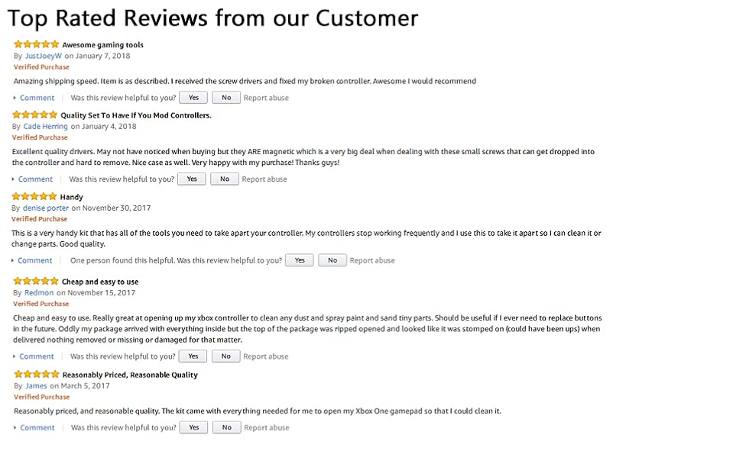Report abuse on Cade Herring's review
This screenshot has width=733, height=458.
[264, 179]
